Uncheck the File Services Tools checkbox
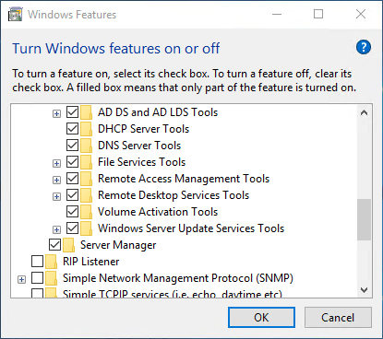This screenshot has width=383, height=339. pos(72,162)
